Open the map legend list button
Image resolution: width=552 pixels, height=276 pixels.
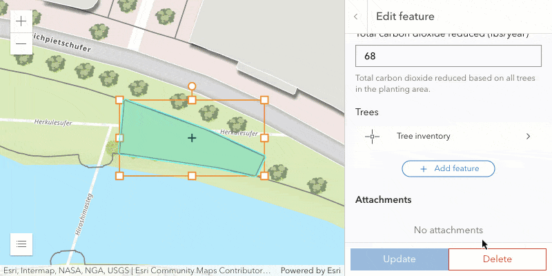point(21,244)
